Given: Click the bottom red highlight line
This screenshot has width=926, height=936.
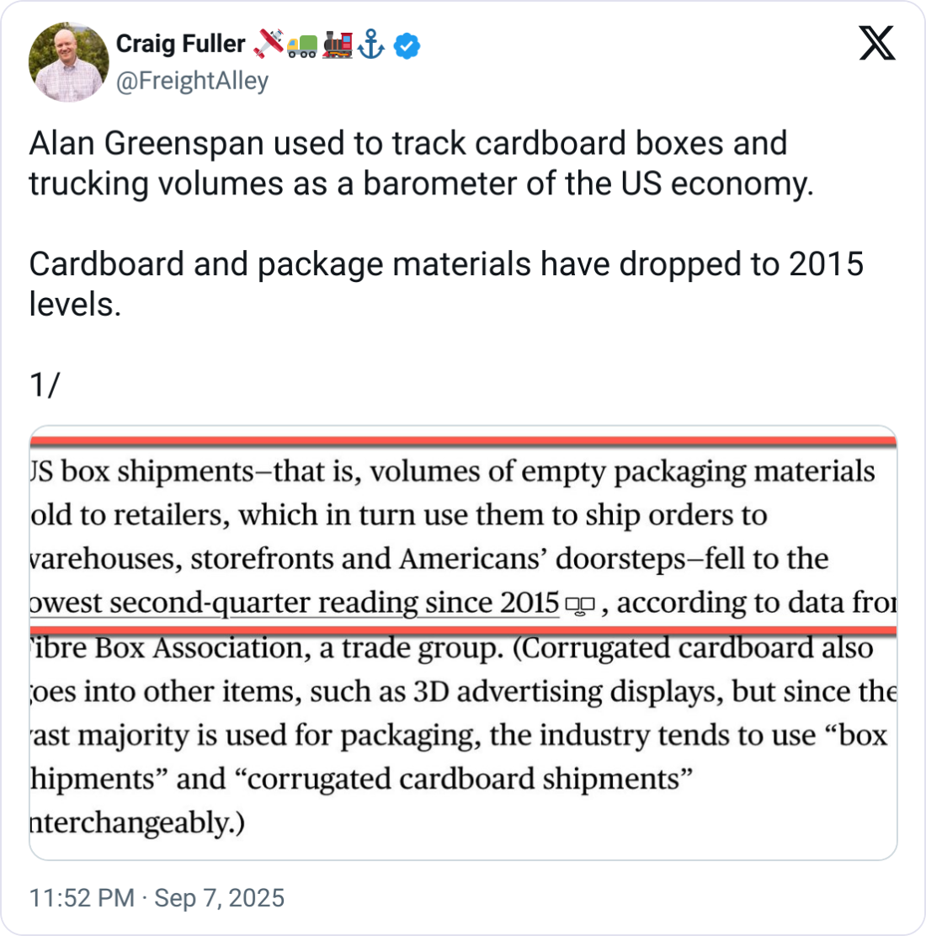Looking at the screenshot, I should (x=463, y=629).
